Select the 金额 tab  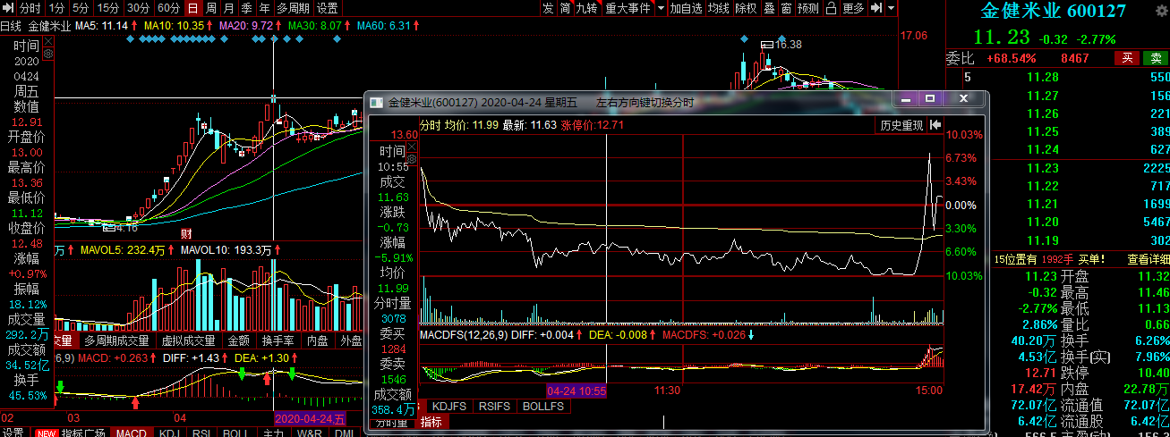click(x=238, y=340)
